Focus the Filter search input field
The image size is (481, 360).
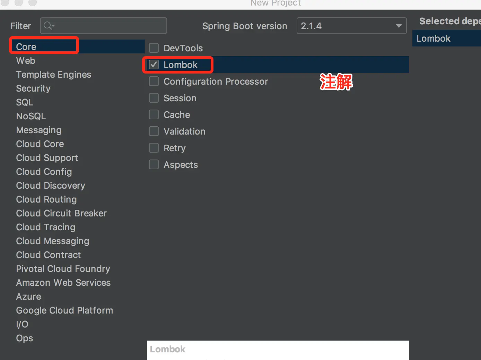pos(104,26)
